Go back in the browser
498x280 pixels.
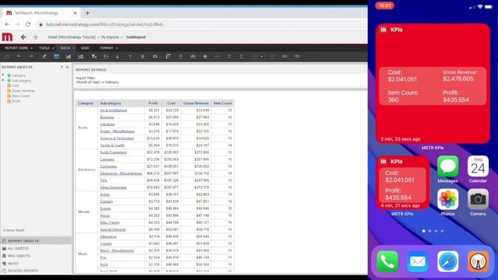[x=7, y=24]
